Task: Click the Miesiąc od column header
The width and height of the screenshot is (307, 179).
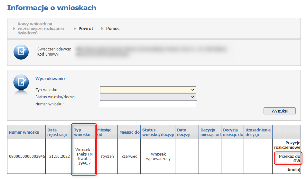Action: [x=104, y=132]
